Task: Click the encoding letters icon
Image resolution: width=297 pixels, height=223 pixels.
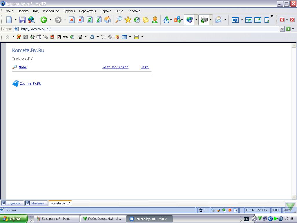Action: [177, 19]
